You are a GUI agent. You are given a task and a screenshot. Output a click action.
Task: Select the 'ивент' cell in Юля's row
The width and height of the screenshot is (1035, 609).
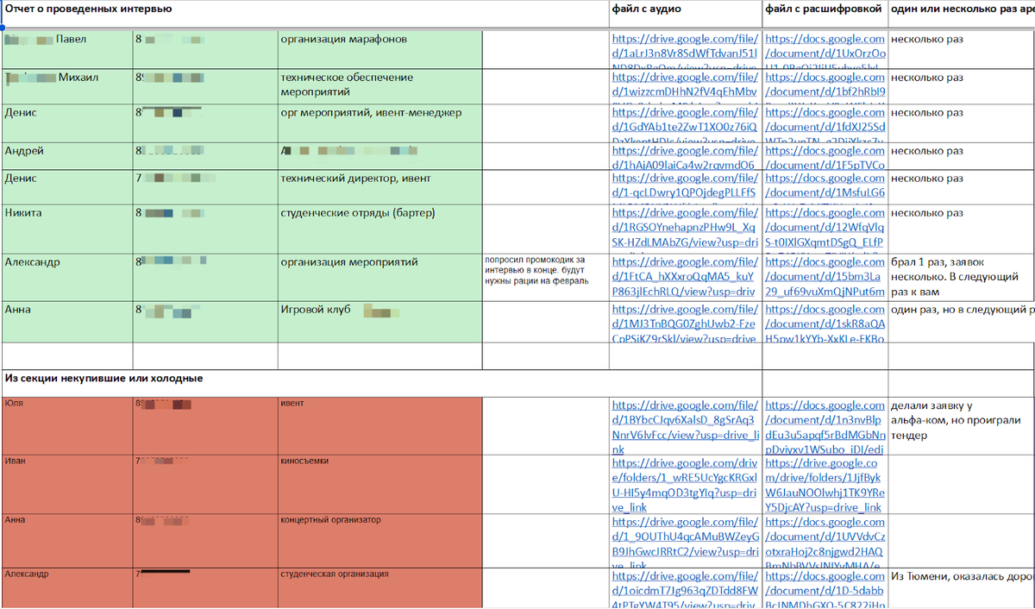click(x=379, y=426)
